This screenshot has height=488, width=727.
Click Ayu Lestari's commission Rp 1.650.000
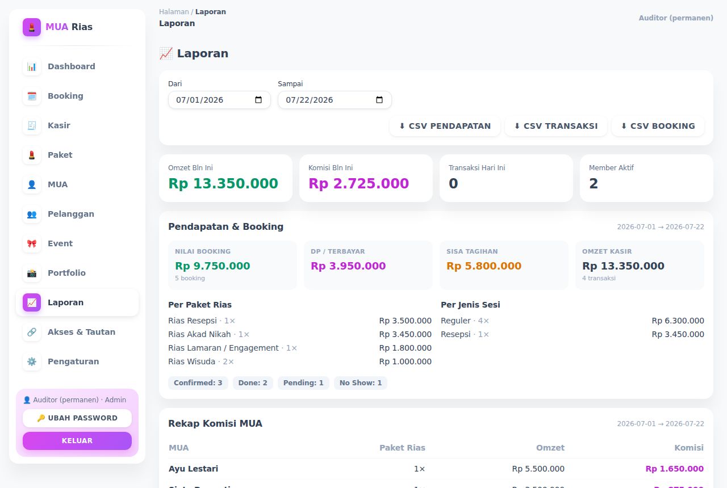point(674,469)
